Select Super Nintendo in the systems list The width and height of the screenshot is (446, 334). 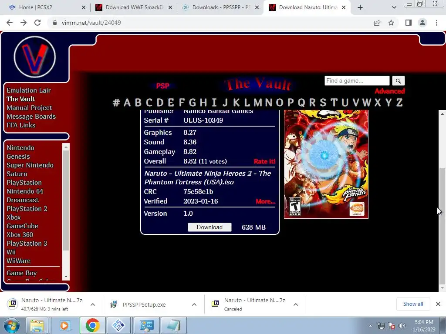coord(30,165)
